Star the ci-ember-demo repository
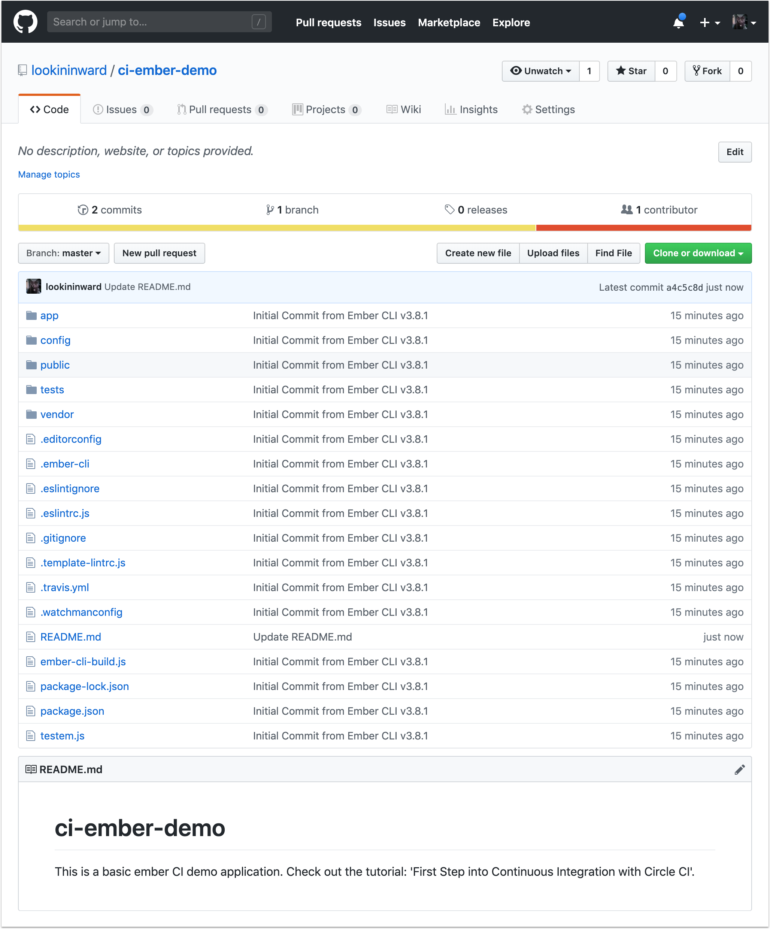The height and width of the screenshot is (929, 770). (631, 71)
